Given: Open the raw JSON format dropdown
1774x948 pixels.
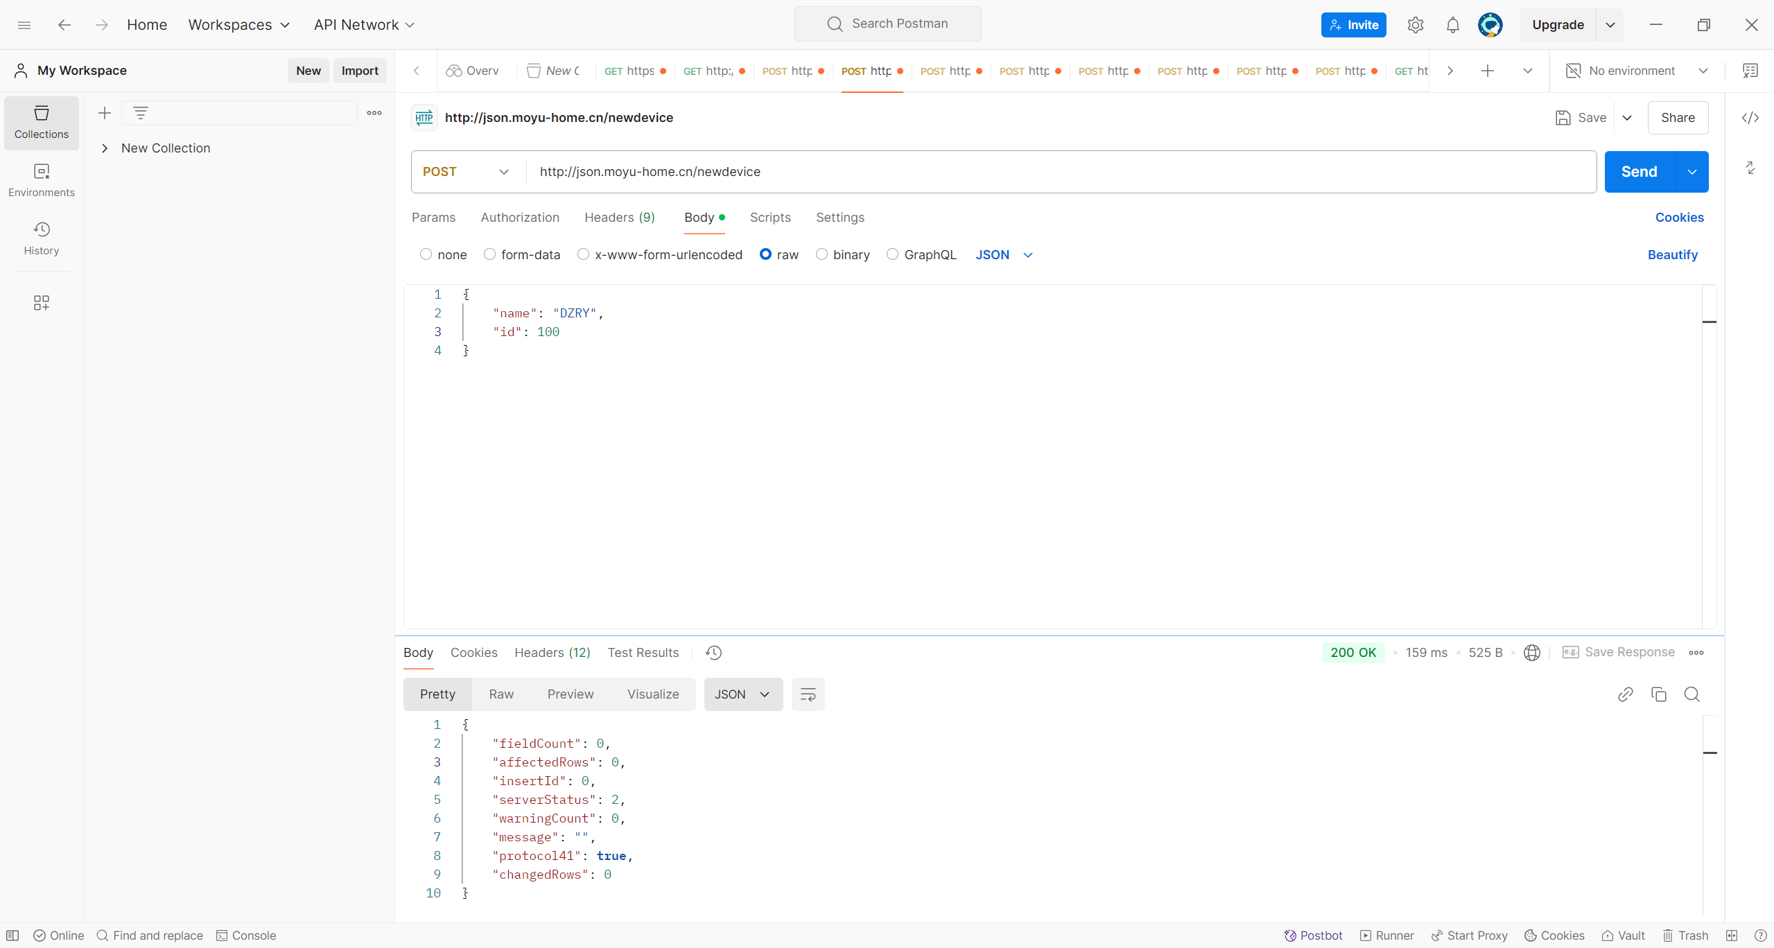Looking at the screenshot, I should click(1004, 255).
